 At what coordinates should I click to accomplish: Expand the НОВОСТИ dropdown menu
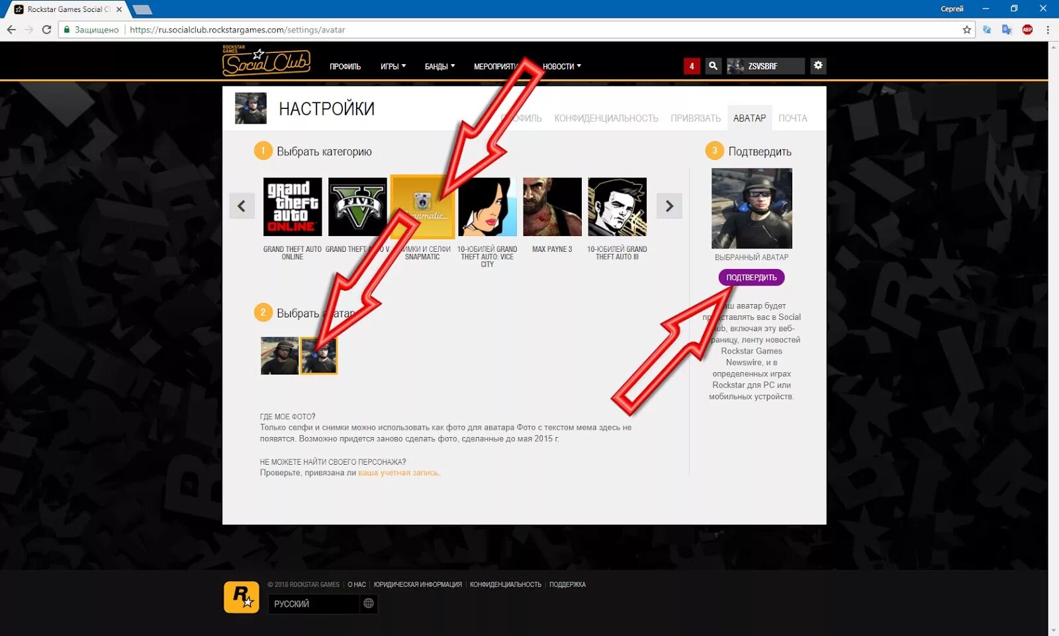562,66
